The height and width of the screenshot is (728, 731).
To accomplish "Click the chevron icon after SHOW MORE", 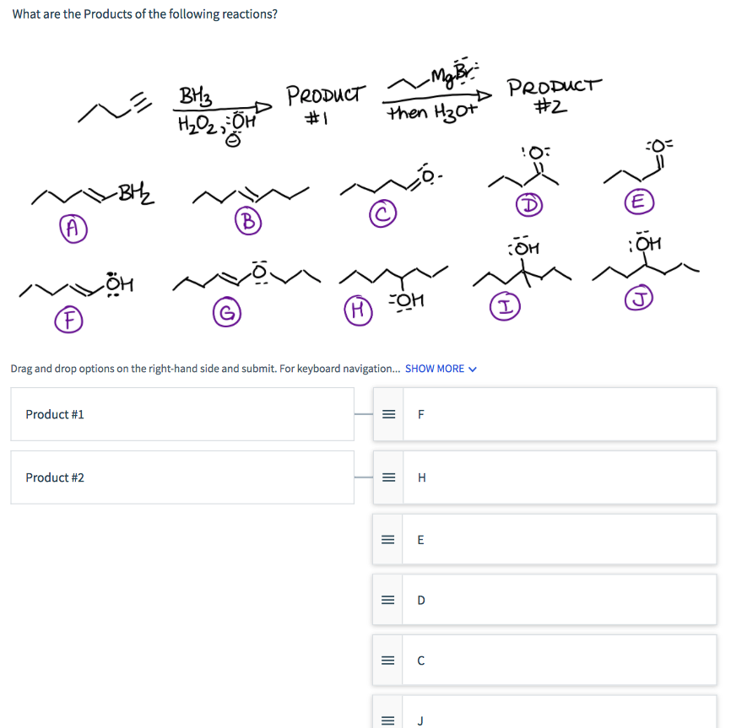I will (471, 369).
